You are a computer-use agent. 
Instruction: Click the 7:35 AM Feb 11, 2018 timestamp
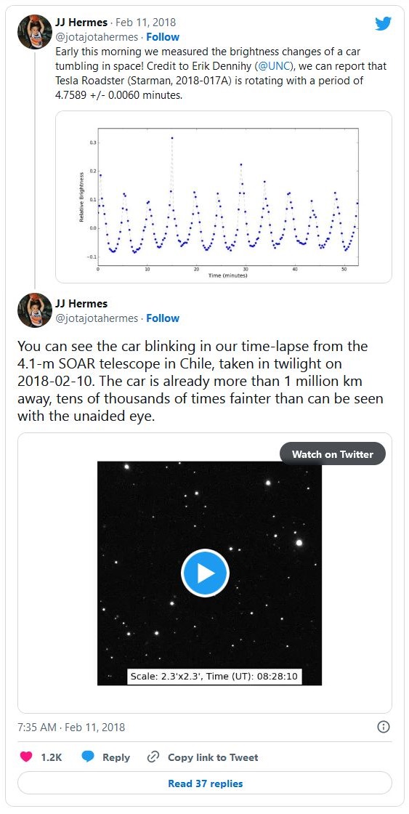[71, 728]
